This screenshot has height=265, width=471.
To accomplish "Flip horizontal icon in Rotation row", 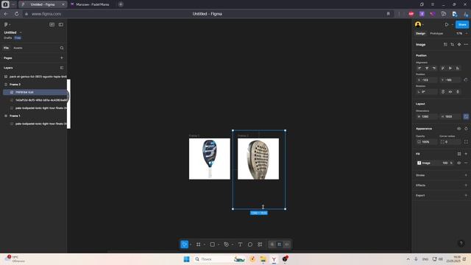I will (x=450, y=91).
